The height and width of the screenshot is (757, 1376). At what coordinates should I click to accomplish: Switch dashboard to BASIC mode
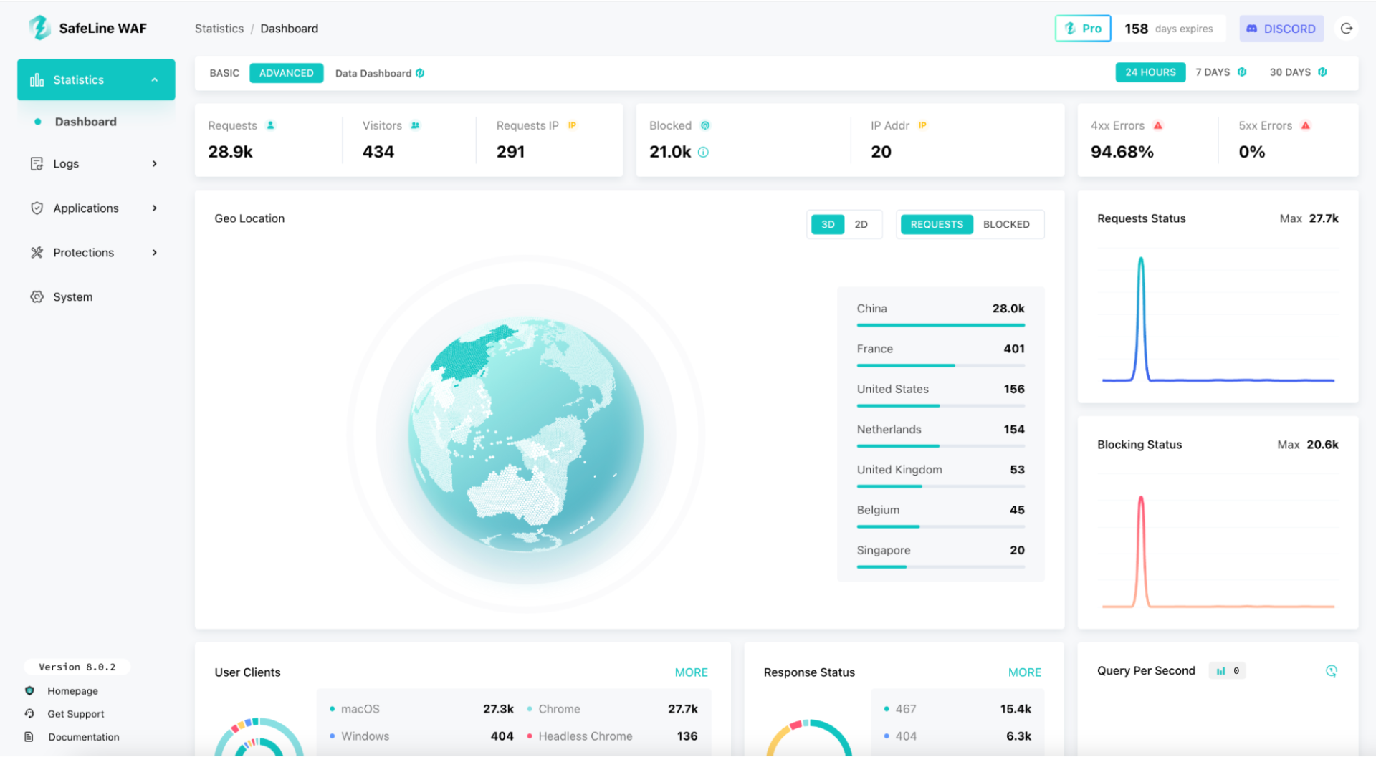pos(224,73)
